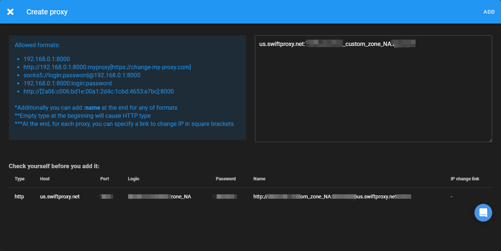501x251 pixels.
Task: Click the 'us.swiftproxy.net' host cell
Action: (x=60, y=197)
